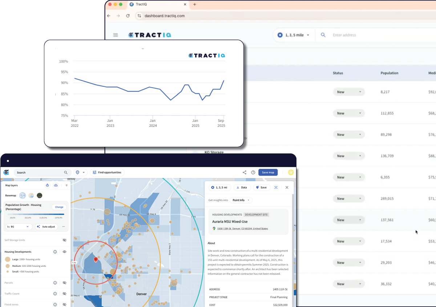Screen dimensions: 436x307
Task: Click the export icon in Map layers header
Action: coord(48,185)
